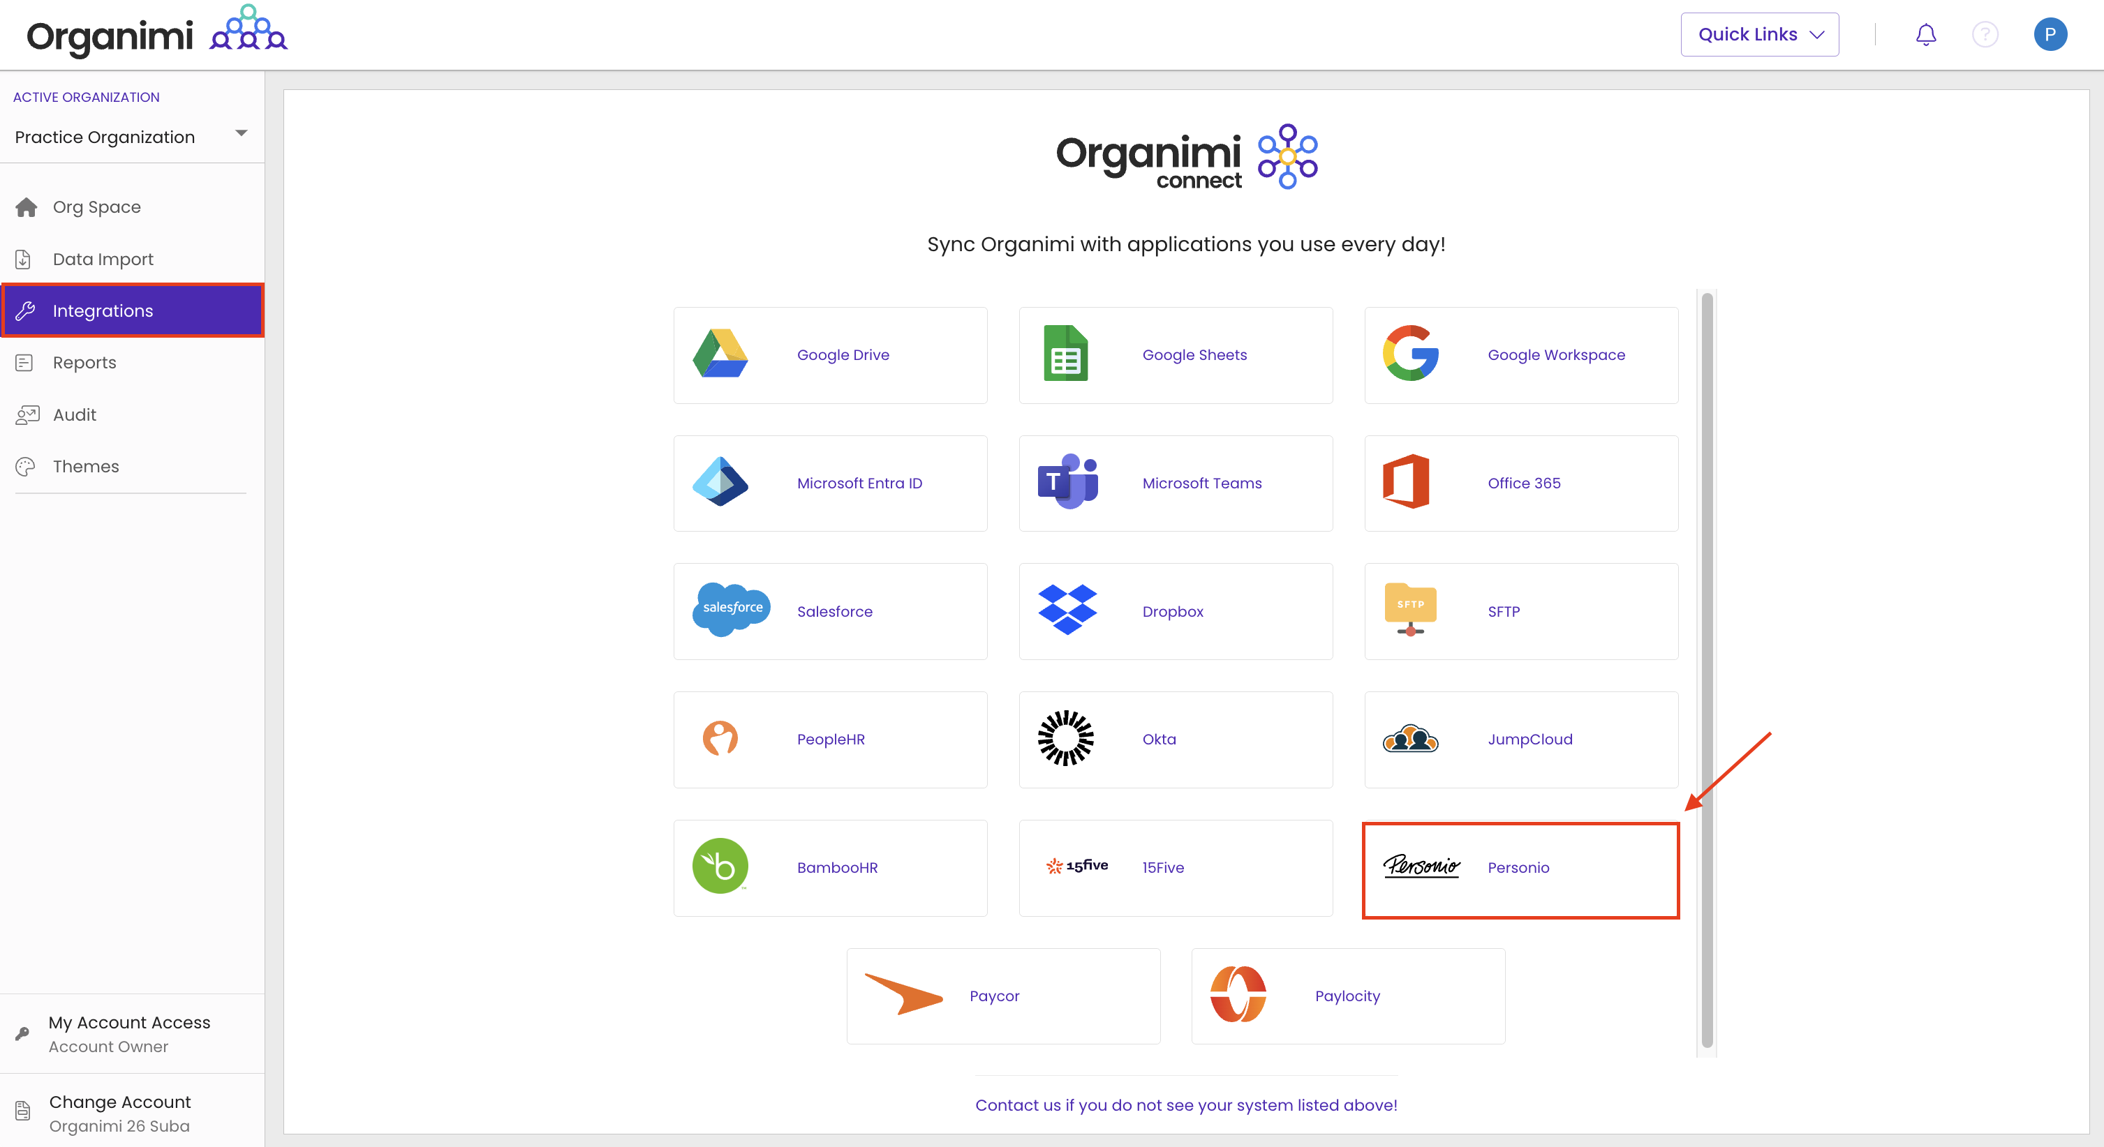Viewport: 2104px width, 1147px height.
Task: Click the Google Workspace G logo
Action: (1411, 354)
